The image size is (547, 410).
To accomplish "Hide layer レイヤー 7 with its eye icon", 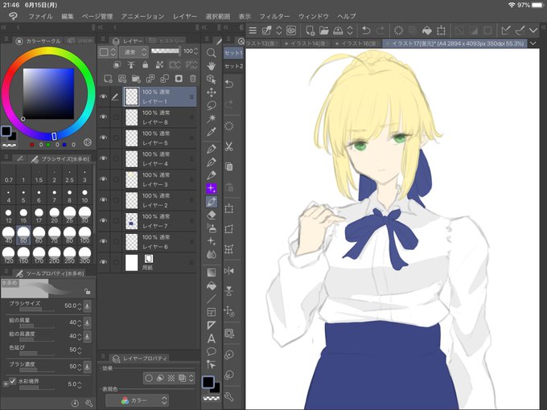I will [x=103, y=221].
